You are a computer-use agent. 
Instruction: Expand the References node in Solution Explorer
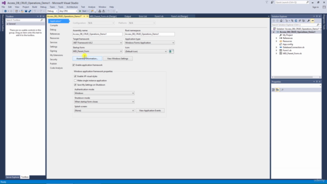coord(276,38)
